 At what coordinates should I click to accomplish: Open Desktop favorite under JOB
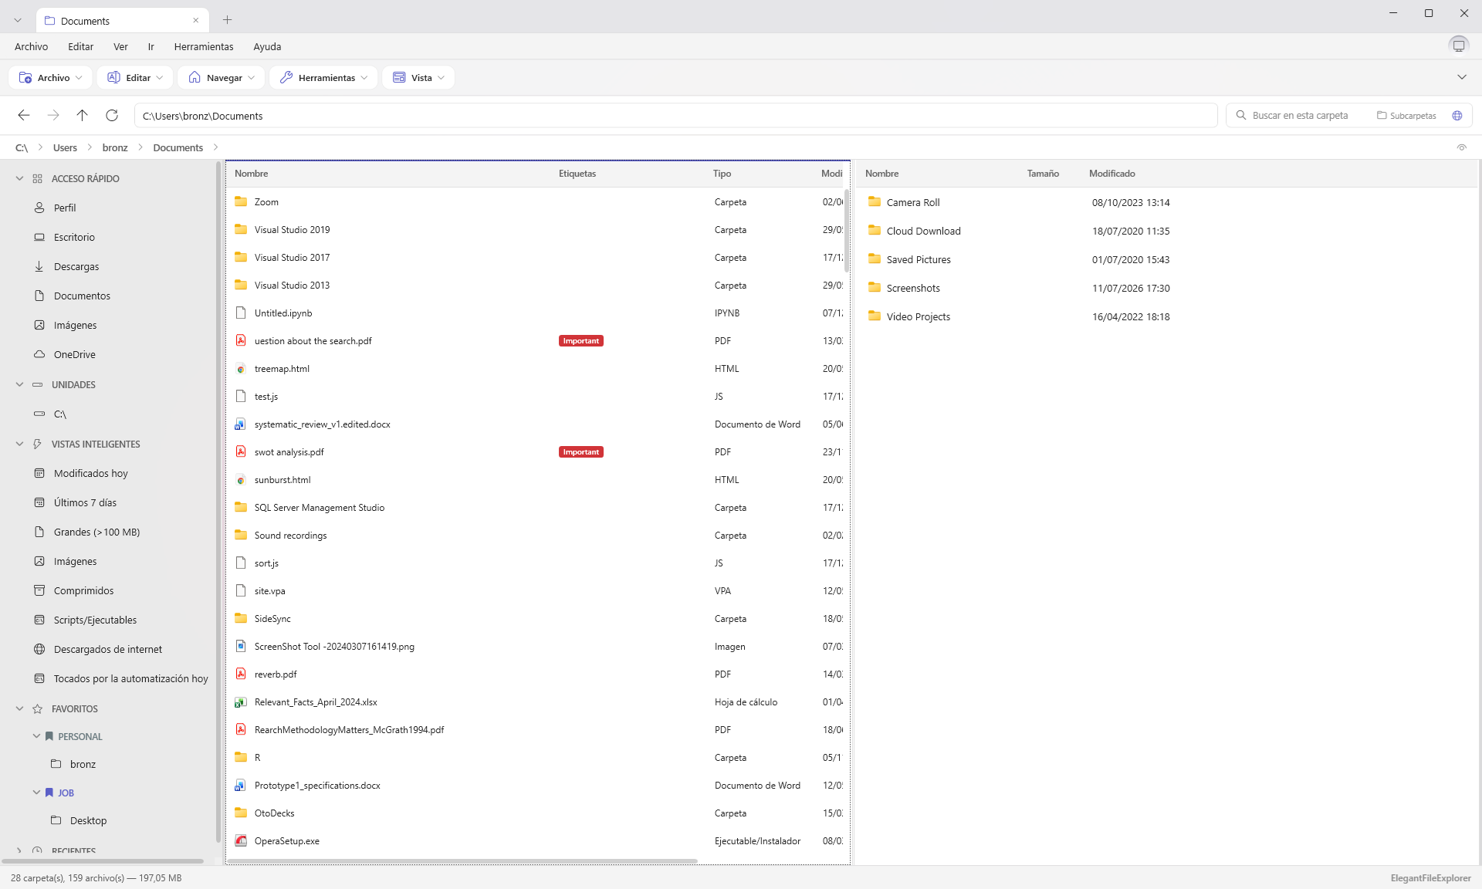(x=88, y=820)
